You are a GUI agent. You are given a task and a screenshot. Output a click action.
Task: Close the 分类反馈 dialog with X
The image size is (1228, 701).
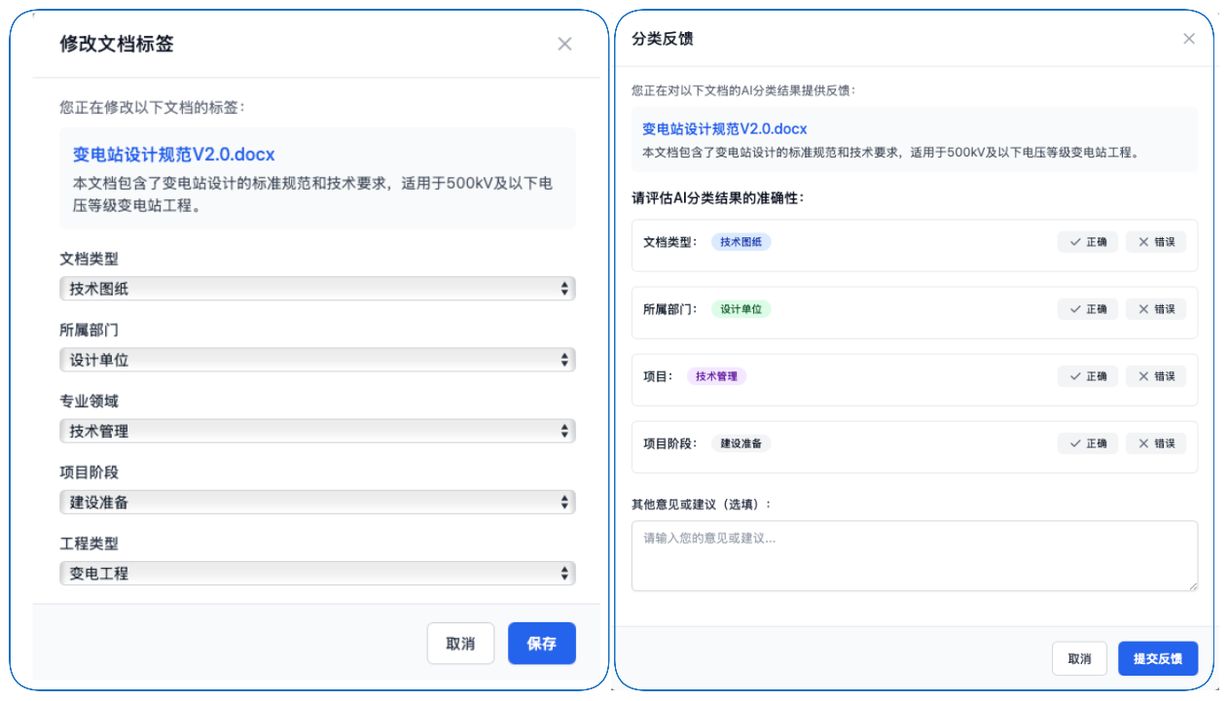click(1188, 39)
